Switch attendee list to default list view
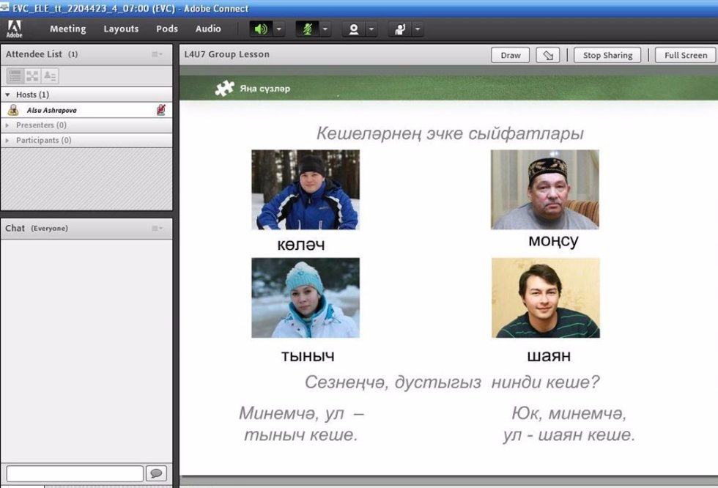 click(x=15, y=75)
